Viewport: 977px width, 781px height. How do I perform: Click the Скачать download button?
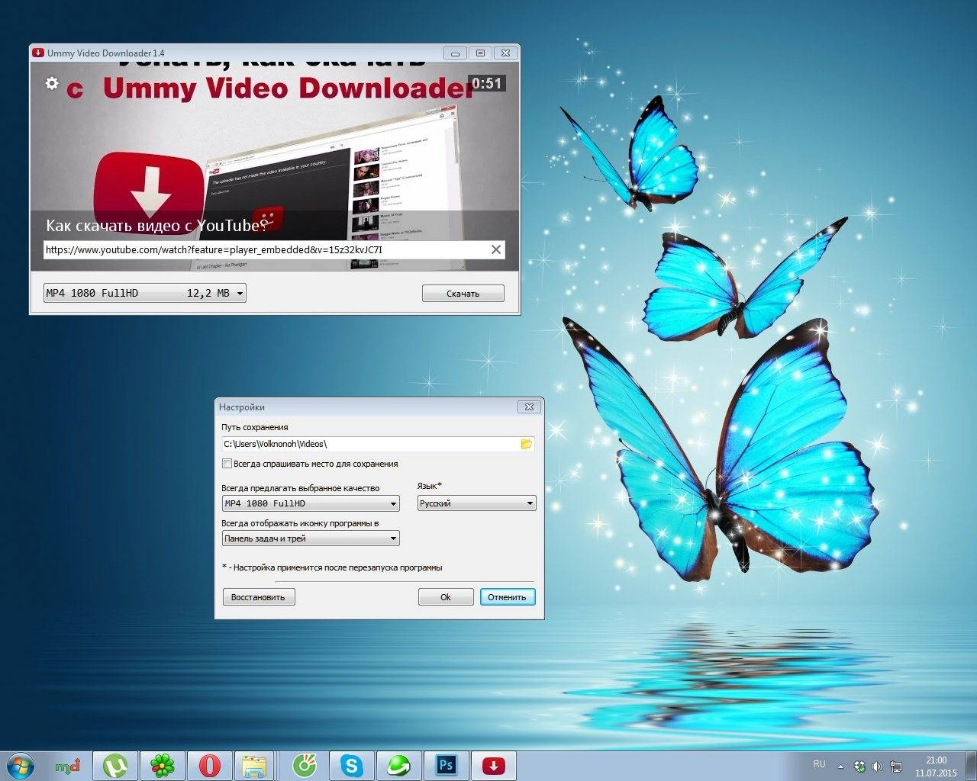(463, 294)
